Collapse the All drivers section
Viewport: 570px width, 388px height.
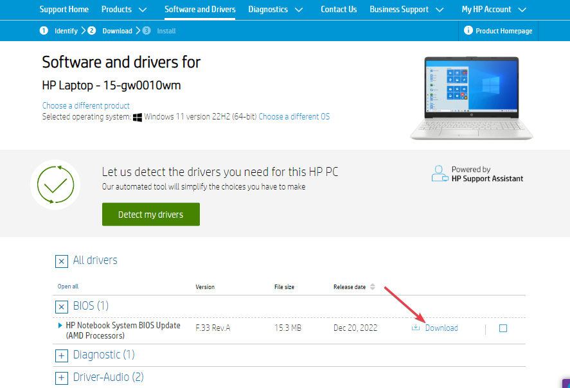[x=62, y=261]
